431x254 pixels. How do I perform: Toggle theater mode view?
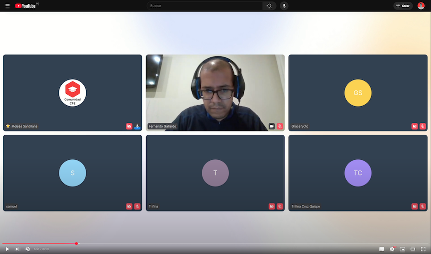pos(413,249)
